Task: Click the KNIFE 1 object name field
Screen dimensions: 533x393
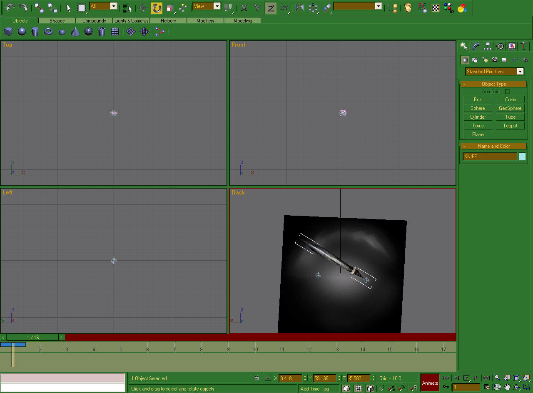Action: [x=490, y=157]
